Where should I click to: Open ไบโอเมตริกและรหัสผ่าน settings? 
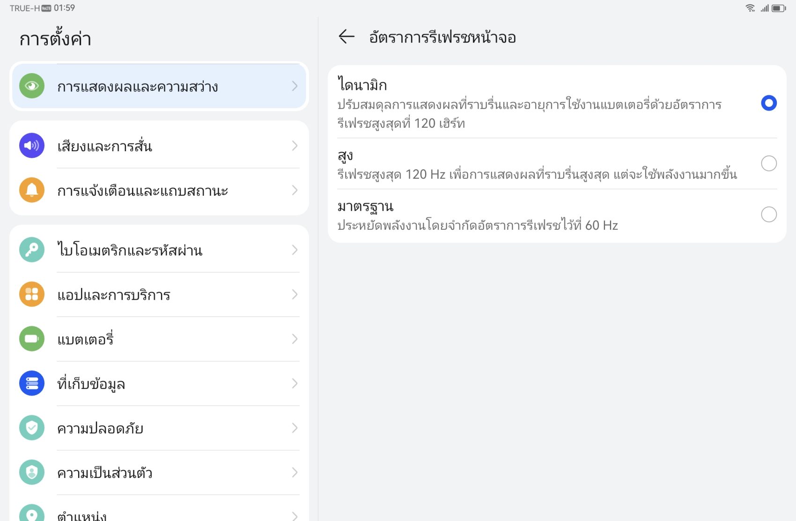tap(159, 249)
